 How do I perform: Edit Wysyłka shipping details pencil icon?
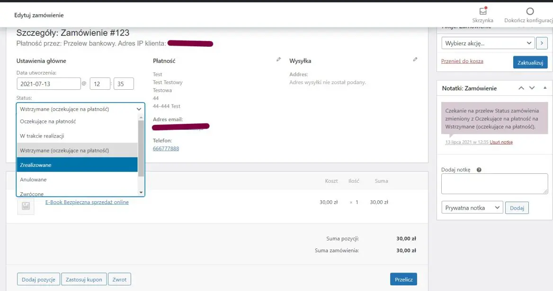pos(415,60)
